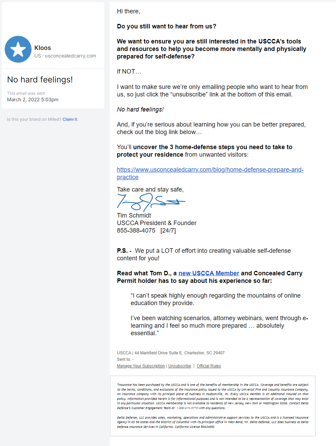This screenshot has height=446, width=336.
Task: Click the Claim it link
Action: (x=70, y=119)
